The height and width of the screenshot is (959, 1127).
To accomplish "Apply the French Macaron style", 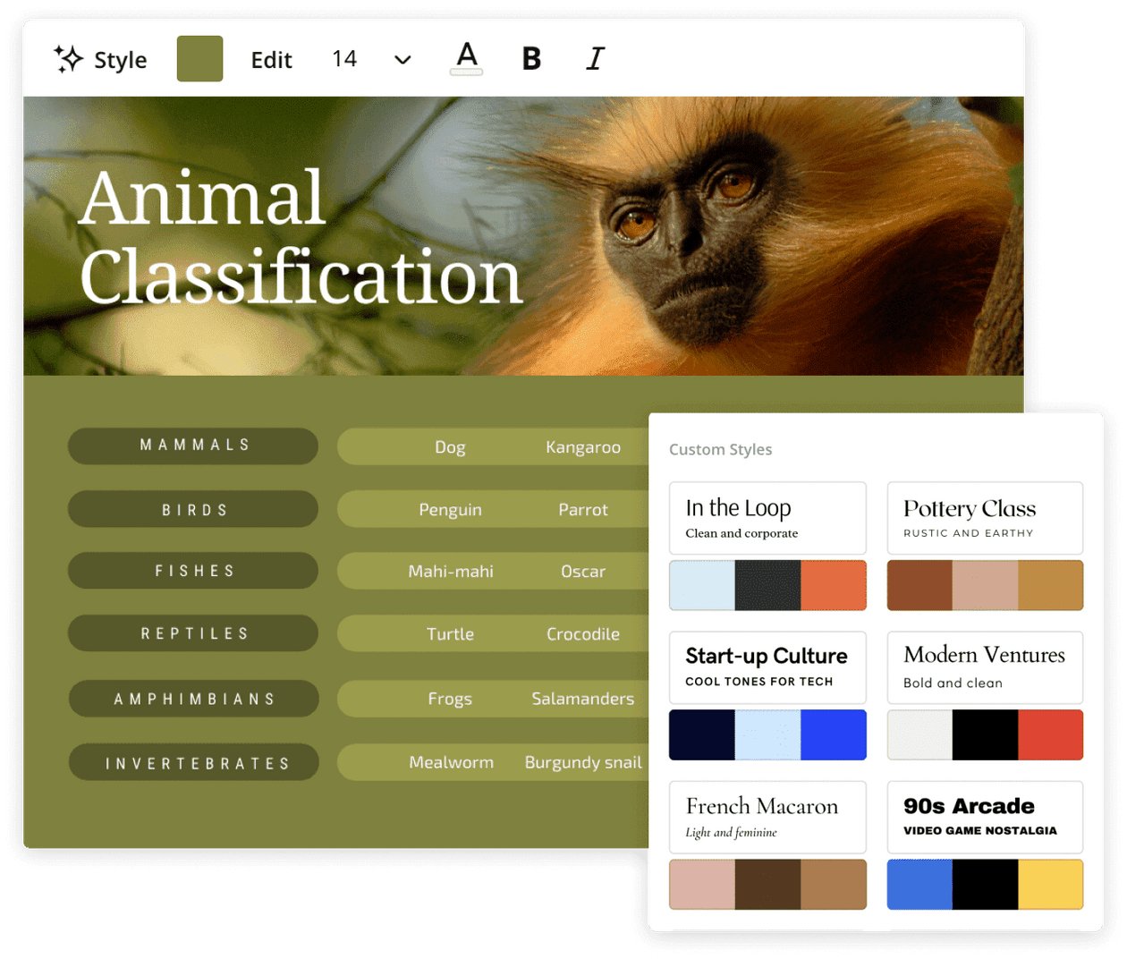I will (x=767, y=817).
